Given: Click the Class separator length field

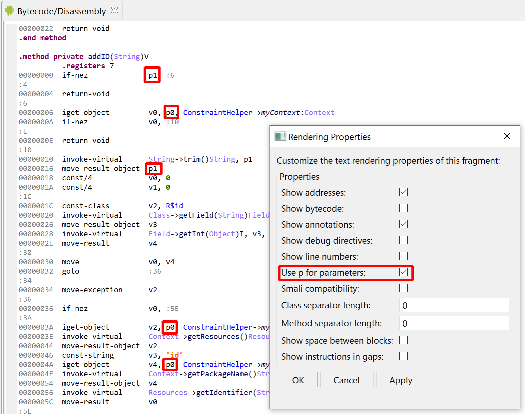Looking at the screenshot, I should click(x=454, y=305).
